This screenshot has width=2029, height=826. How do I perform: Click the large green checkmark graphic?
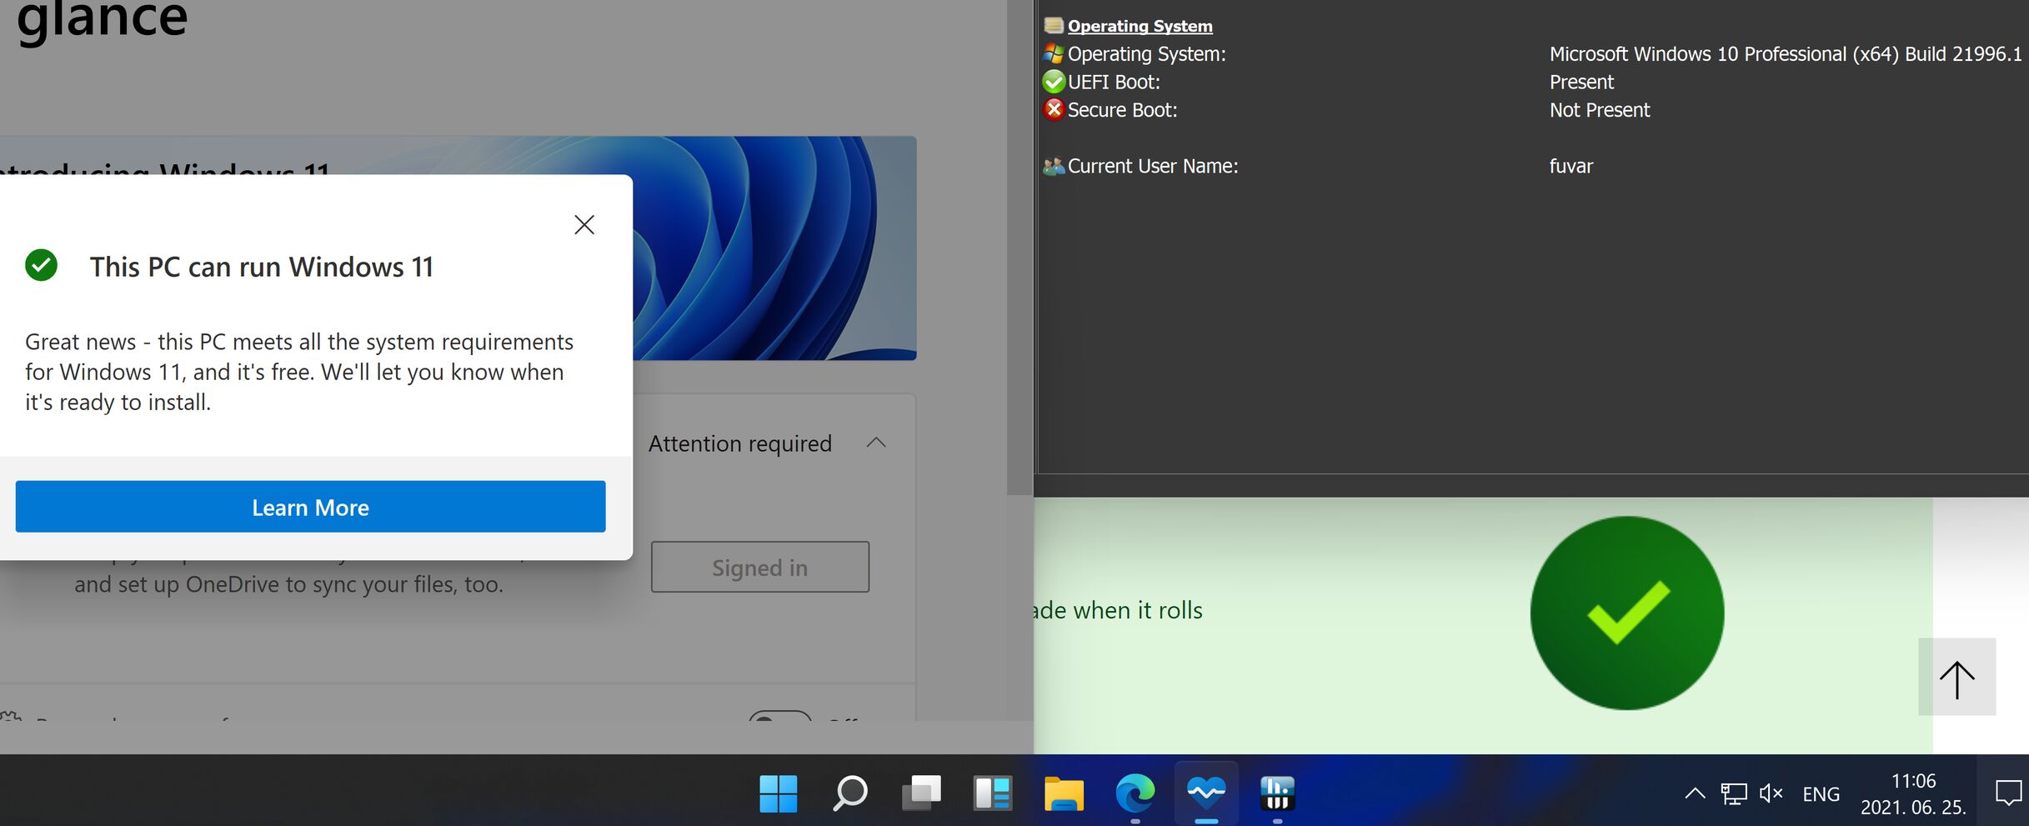[x=1626, y=613]
